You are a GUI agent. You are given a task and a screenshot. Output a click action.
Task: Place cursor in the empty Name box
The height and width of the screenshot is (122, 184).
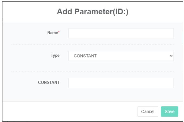click(121, 33)
